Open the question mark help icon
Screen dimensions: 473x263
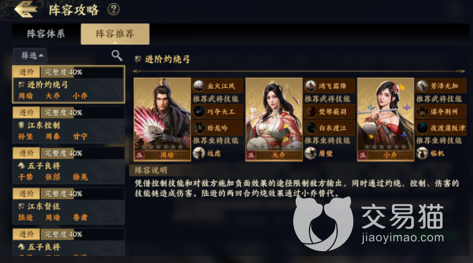tap(113, 10)
